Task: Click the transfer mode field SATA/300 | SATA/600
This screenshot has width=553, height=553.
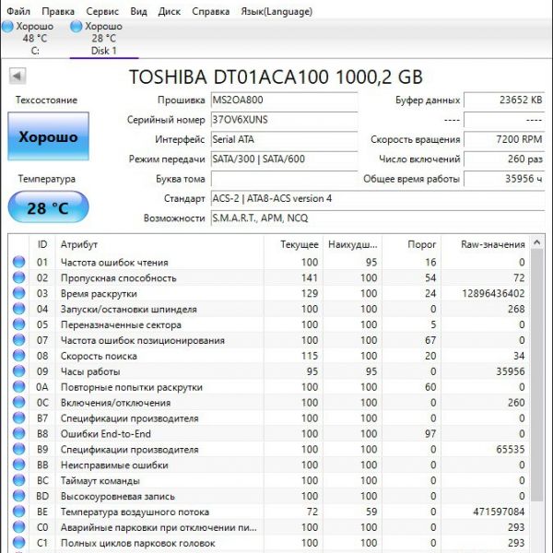Action: tap(284, 159)
